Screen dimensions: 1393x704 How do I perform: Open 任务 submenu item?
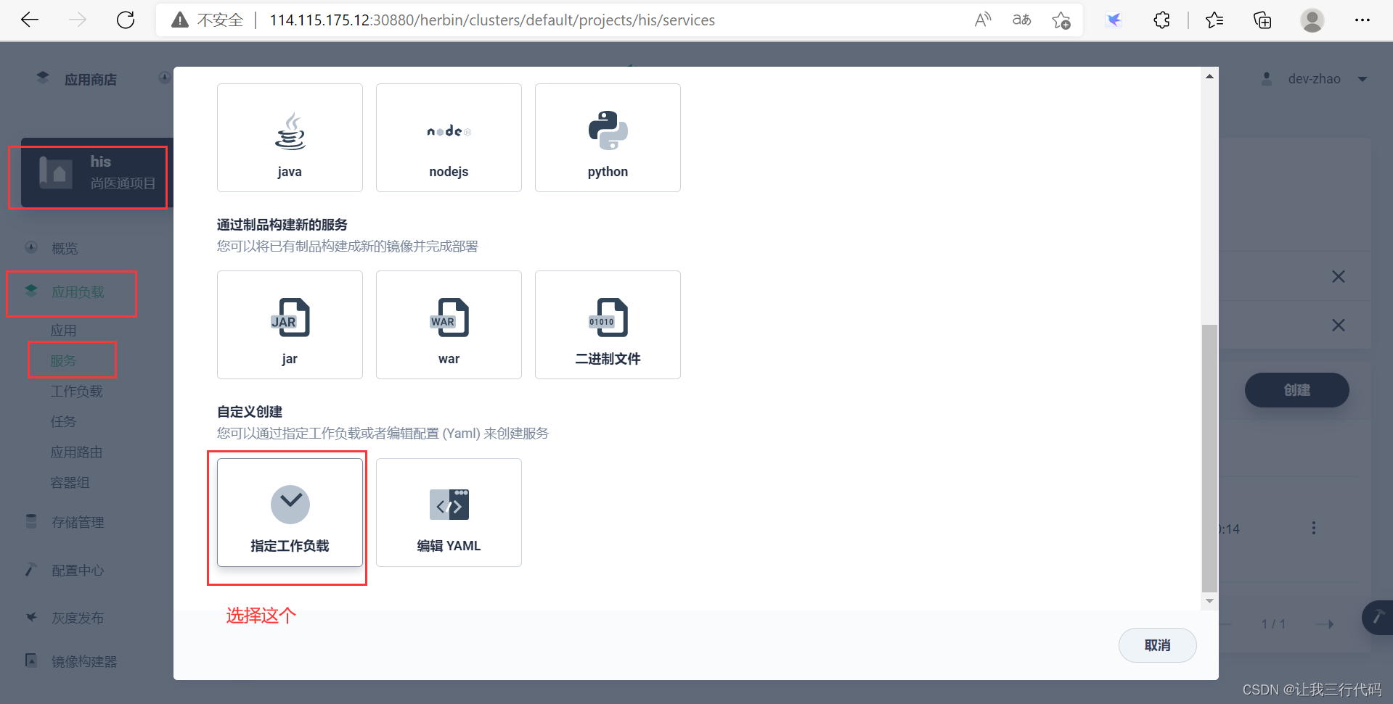tap(63, 422)
